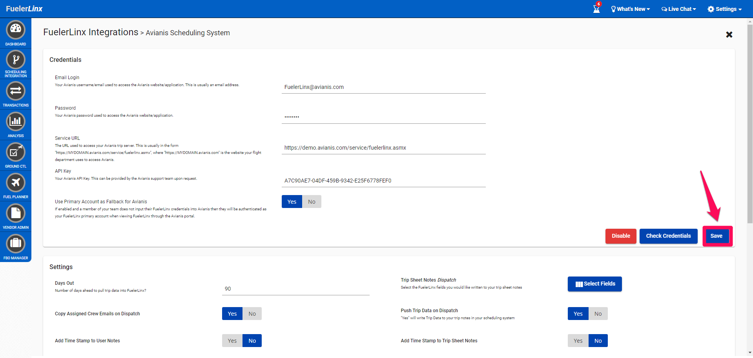Click the Email Login input field
Image resolution: width=753 pixels, height=358 pixels.
(384, 87)
